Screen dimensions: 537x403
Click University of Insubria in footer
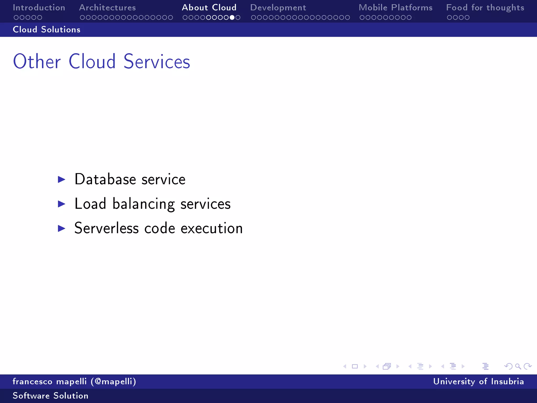479,381
